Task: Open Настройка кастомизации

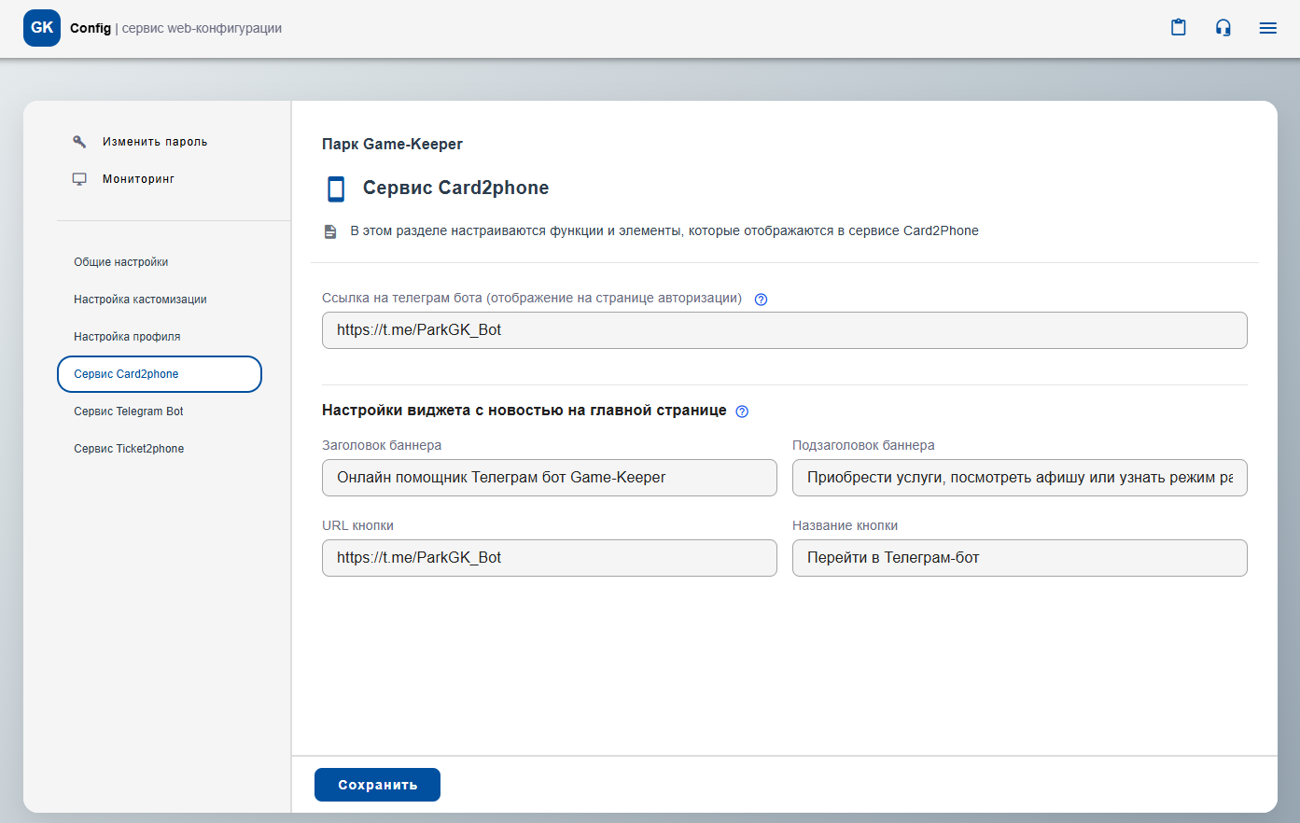Action: tap(140, 300)
